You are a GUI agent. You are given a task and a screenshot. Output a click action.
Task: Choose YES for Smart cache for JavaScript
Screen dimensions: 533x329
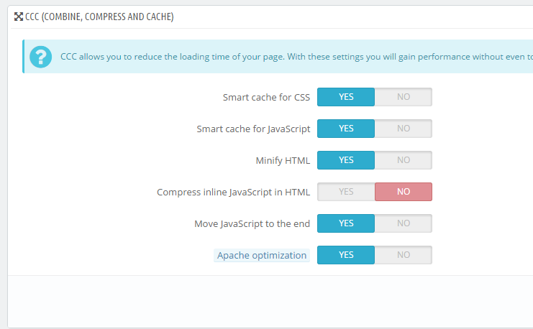click(346, 129)
